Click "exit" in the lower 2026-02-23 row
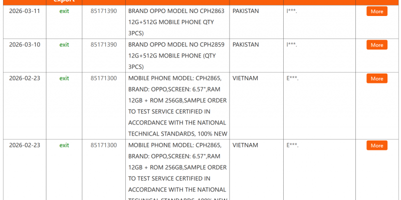 [x=64, y=145]
